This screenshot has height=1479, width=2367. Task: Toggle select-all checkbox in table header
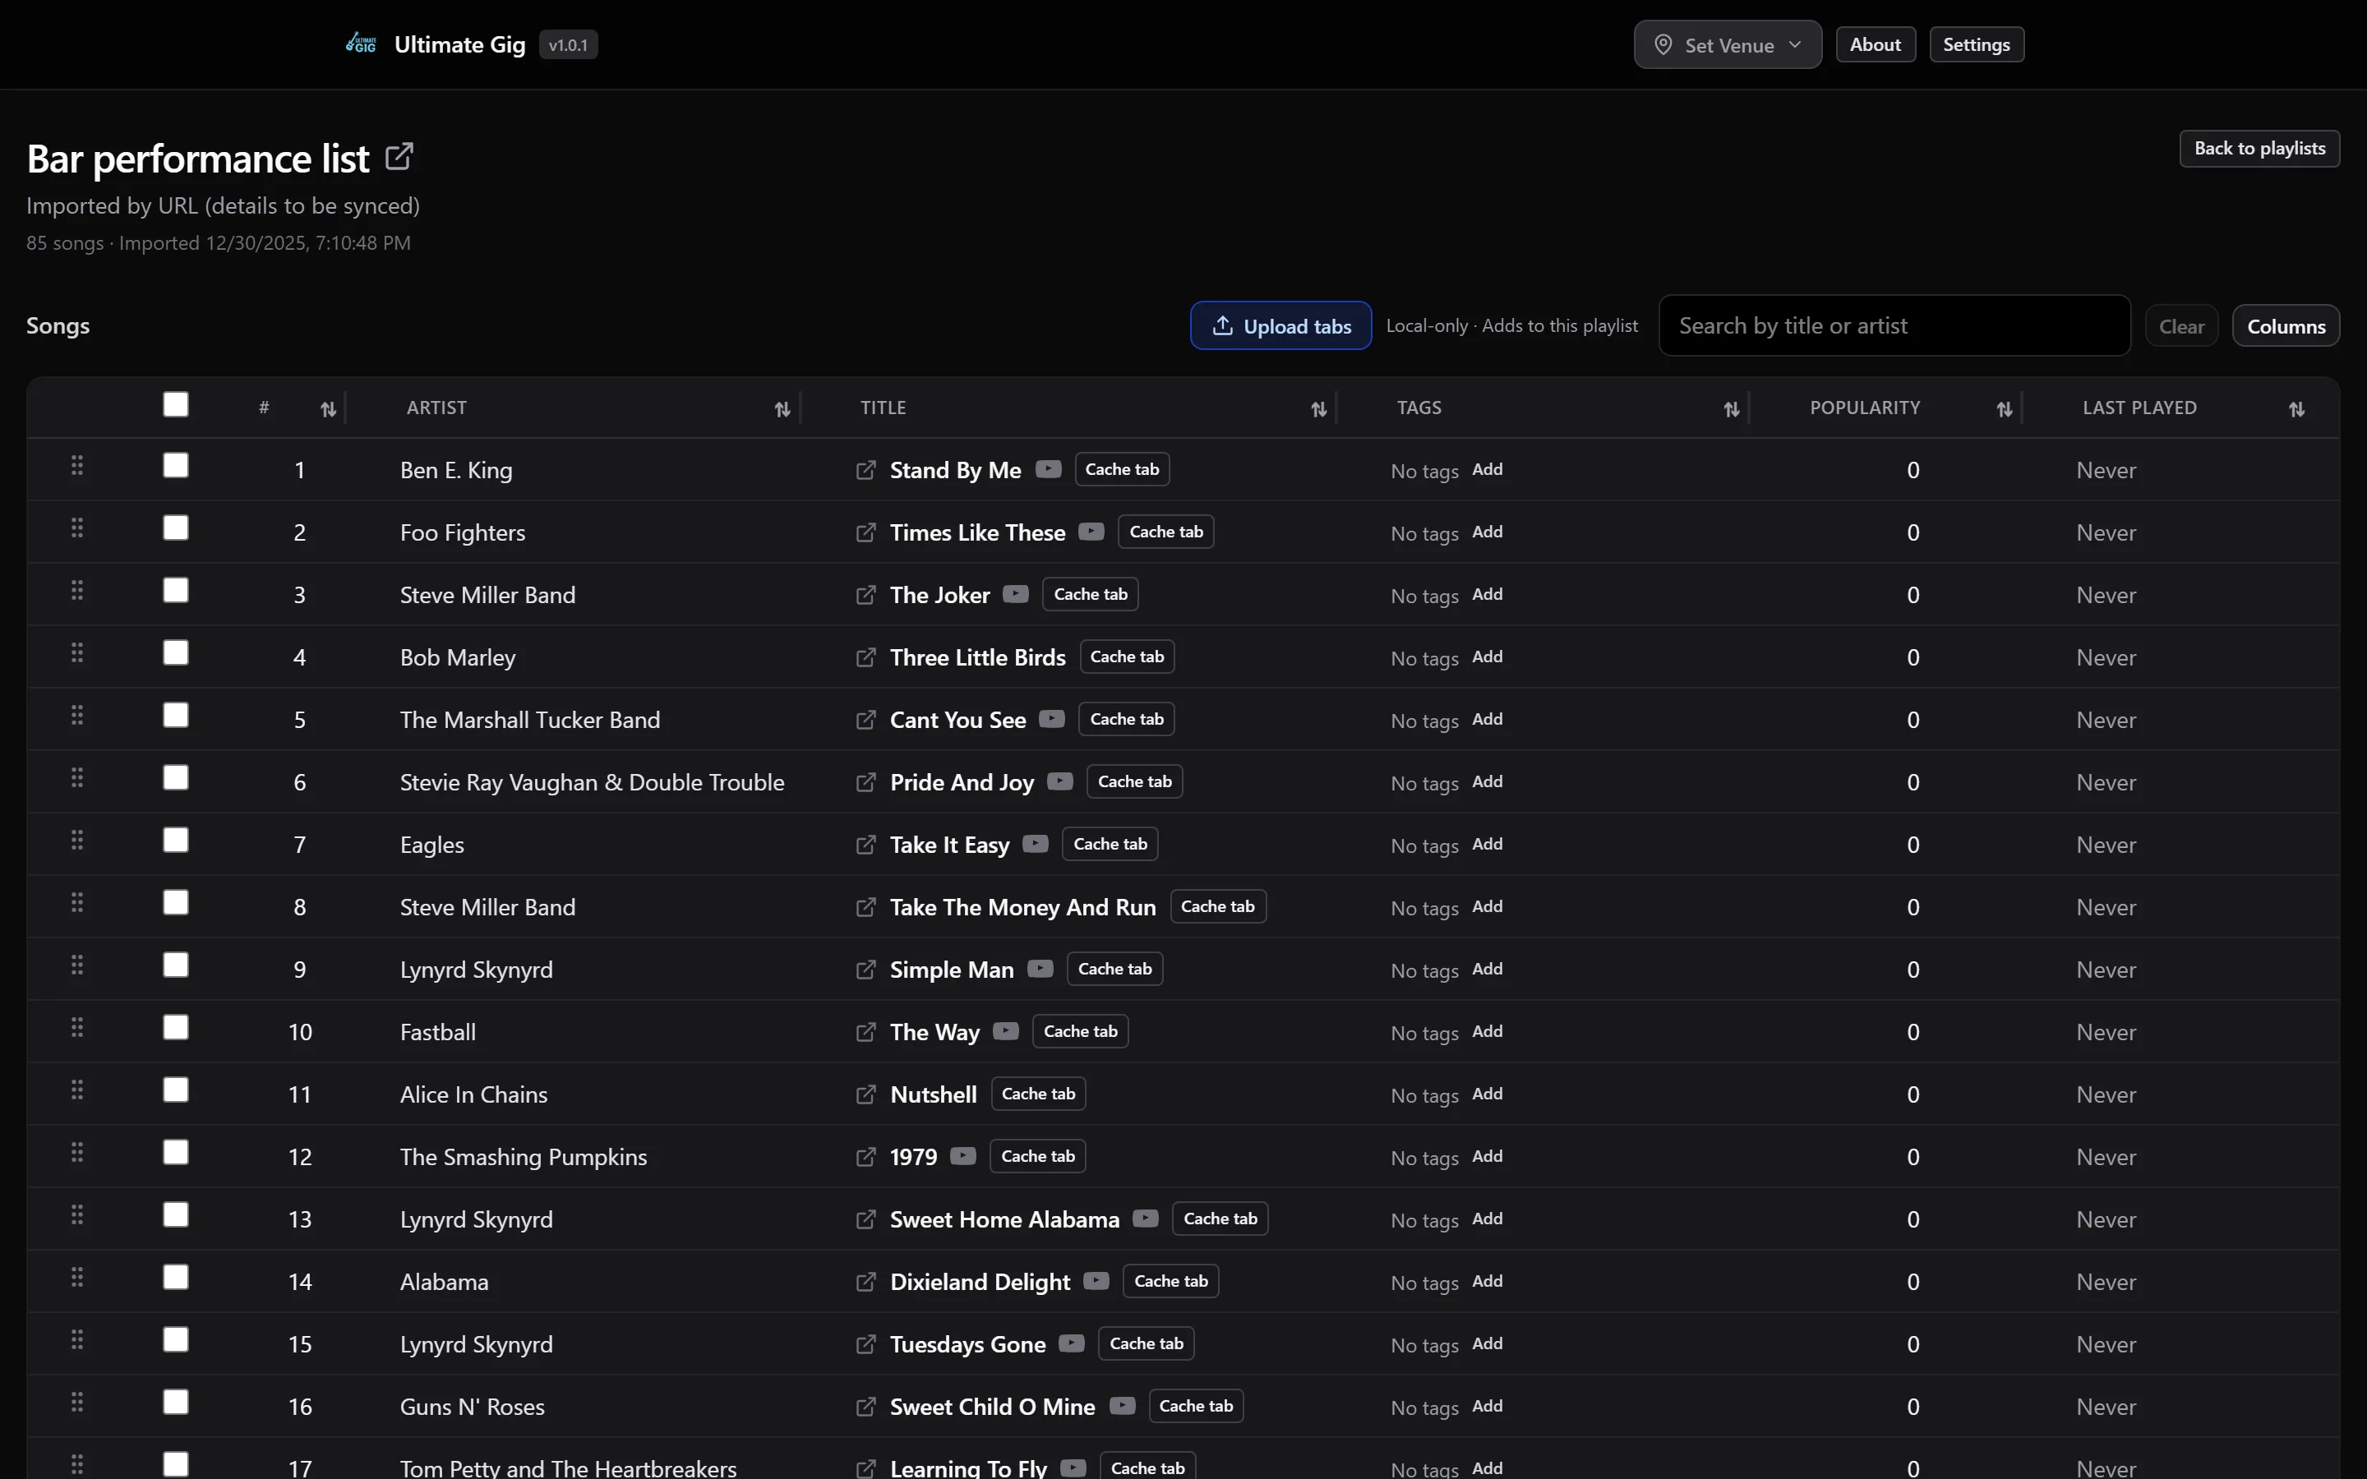[x=176, y=405]
